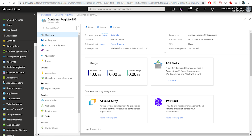
Task: Focus the global search resources field
Action: coord(126,9)
